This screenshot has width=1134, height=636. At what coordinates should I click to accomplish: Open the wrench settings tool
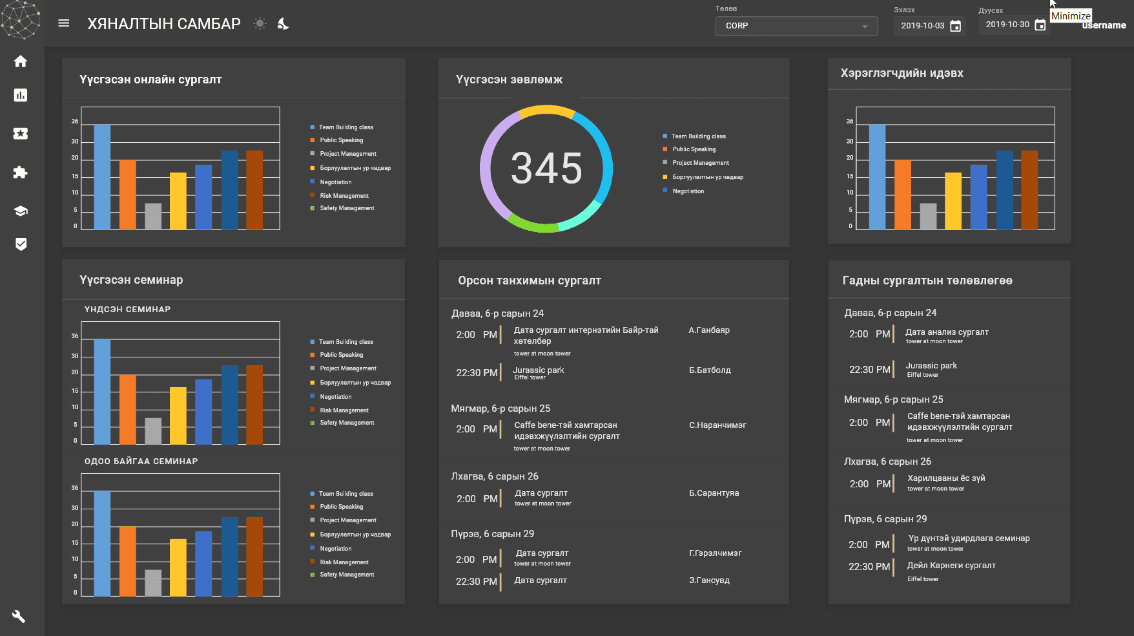click(x=19, y=616)
